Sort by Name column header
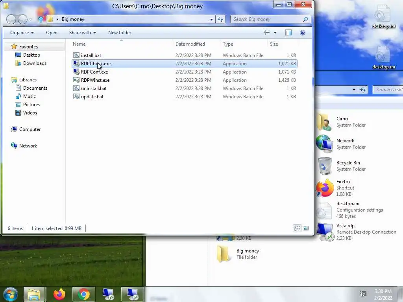Viewport: 403px width, 302px height. pyautogui.click(x=79, y=44)
